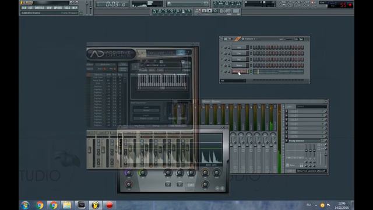This screenshot has height=210, width=373.
Task: Click the RU language indicator
Action: (x=309, y=205)
